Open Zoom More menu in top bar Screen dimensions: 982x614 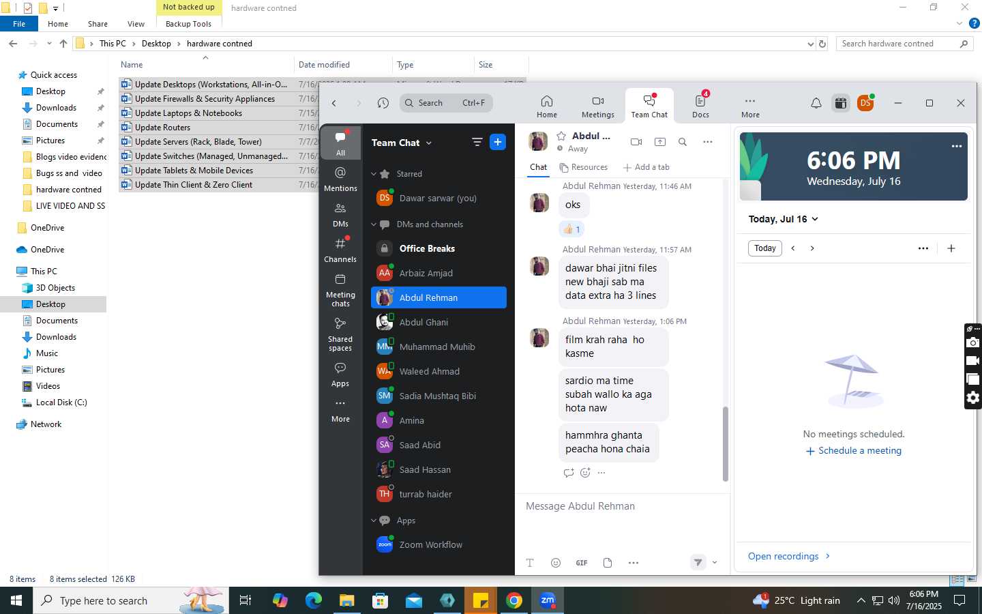[750, 106]
